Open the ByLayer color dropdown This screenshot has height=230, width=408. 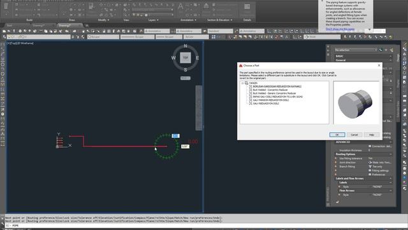[x=103, y=37]
